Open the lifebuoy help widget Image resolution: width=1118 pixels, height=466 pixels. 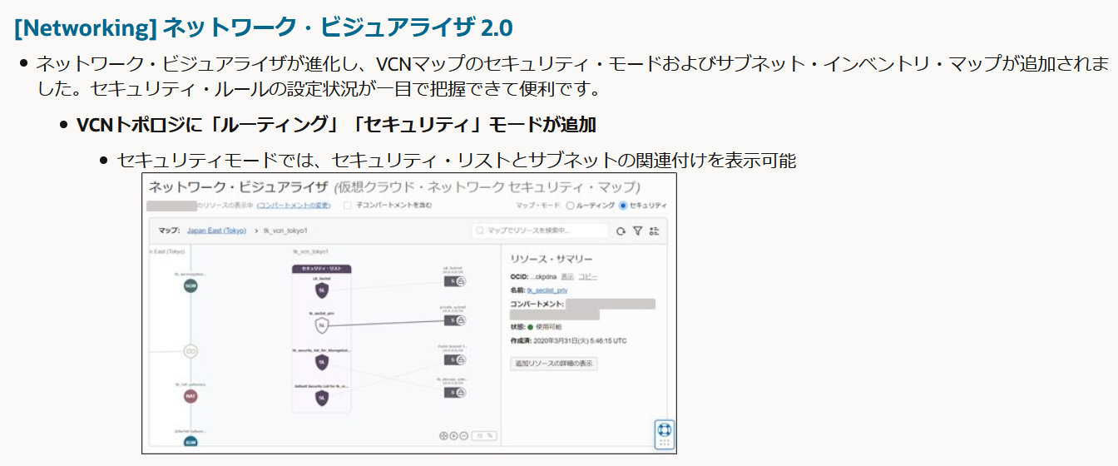click(x=665, y=434)
